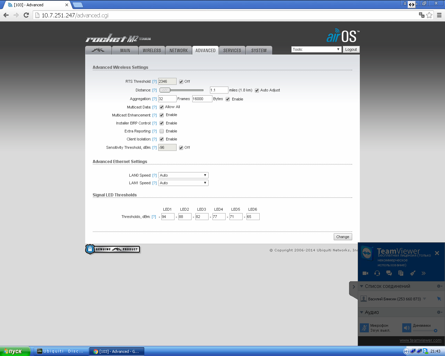This screenshot has height=356, width=445.
Task: Switch to the SERVICES tab
Action: [232, 50]
